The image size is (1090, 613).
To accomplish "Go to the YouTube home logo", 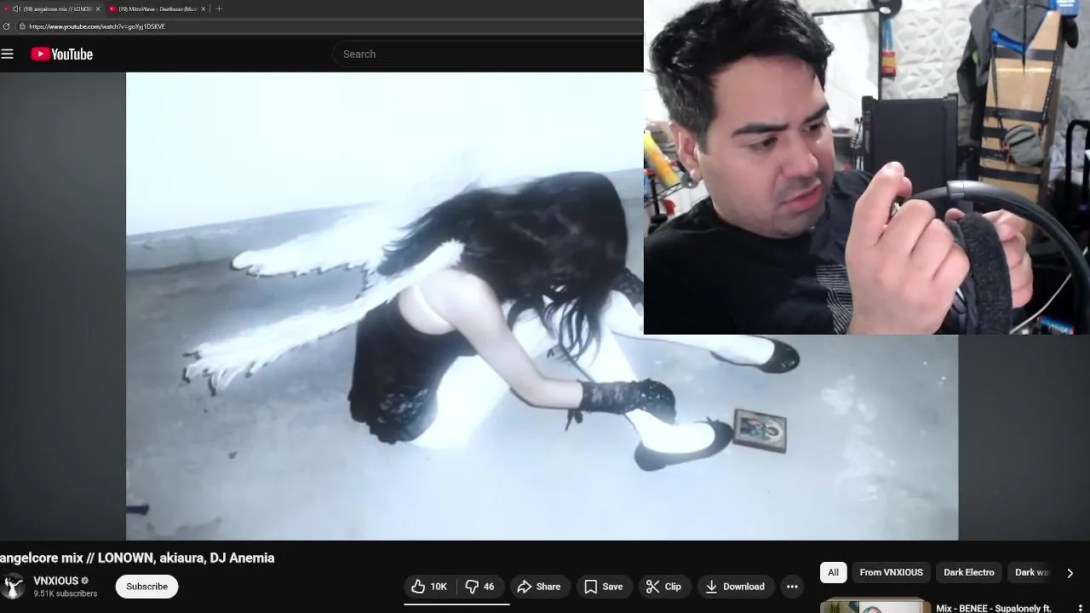I will click(61, 54).
